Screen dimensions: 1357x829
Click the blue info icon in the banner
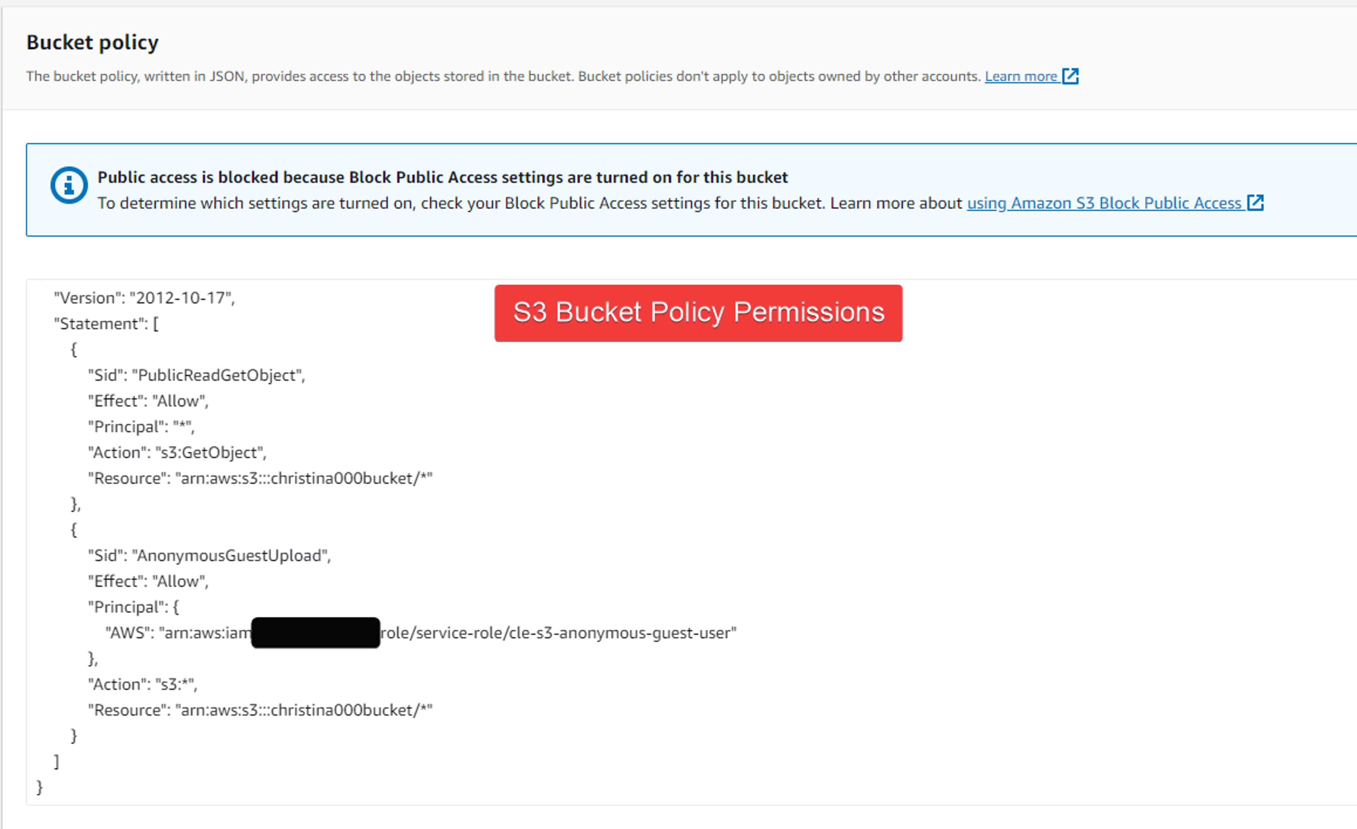[69, 185]
